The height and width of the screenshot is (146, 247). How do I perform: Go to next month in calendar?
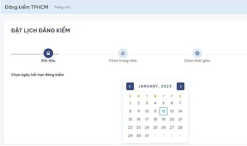pos(180,87)
